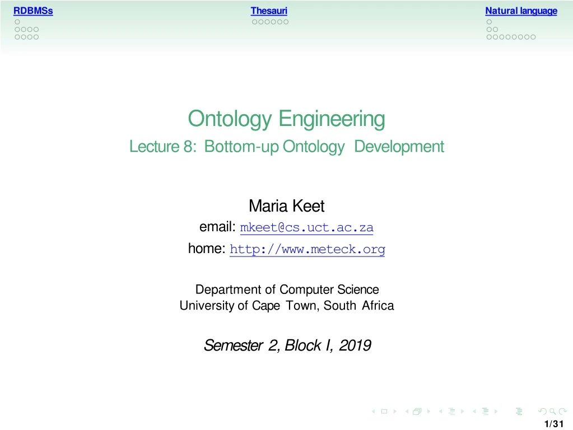Click the author name 'Maria Keet'
The height and width of the screenshot is (430, 573).
click(x=287, y=206)
